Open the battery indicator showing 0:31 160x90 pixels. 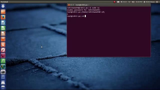[124, 2]
